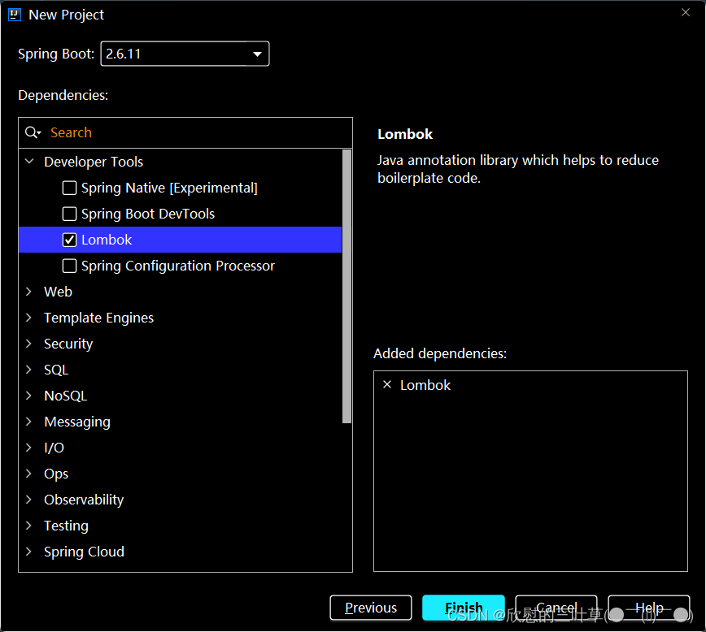The image size is (706, 632).
Task: Click the IntelliJ icon in the title bar
Action: pyautogui.click(x=15, y=15)
